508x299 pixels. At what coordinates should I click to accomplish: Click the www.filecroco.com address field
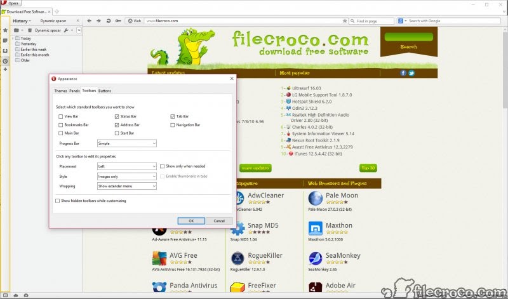243,21
